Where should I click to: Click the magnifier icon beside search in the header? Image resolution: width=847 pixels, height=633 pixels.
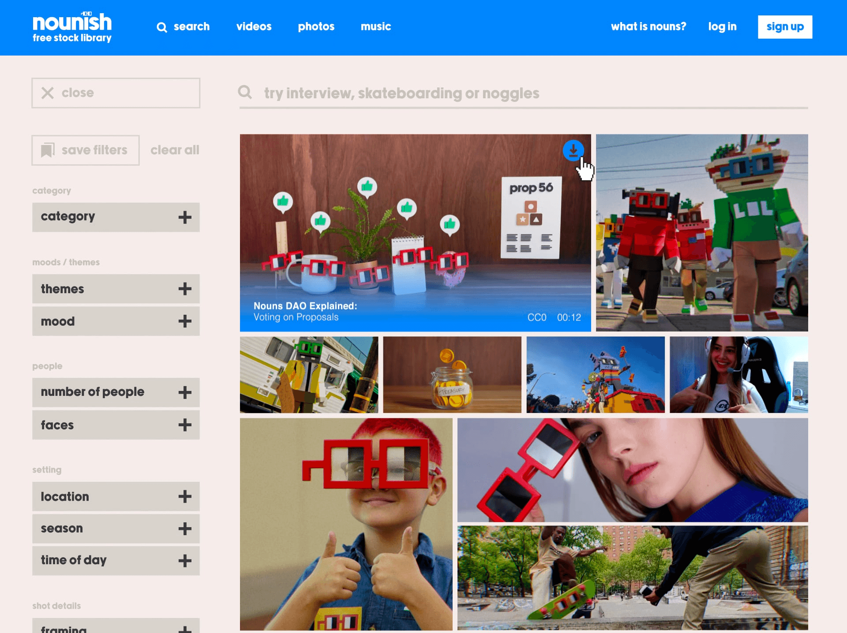(162, 27)
